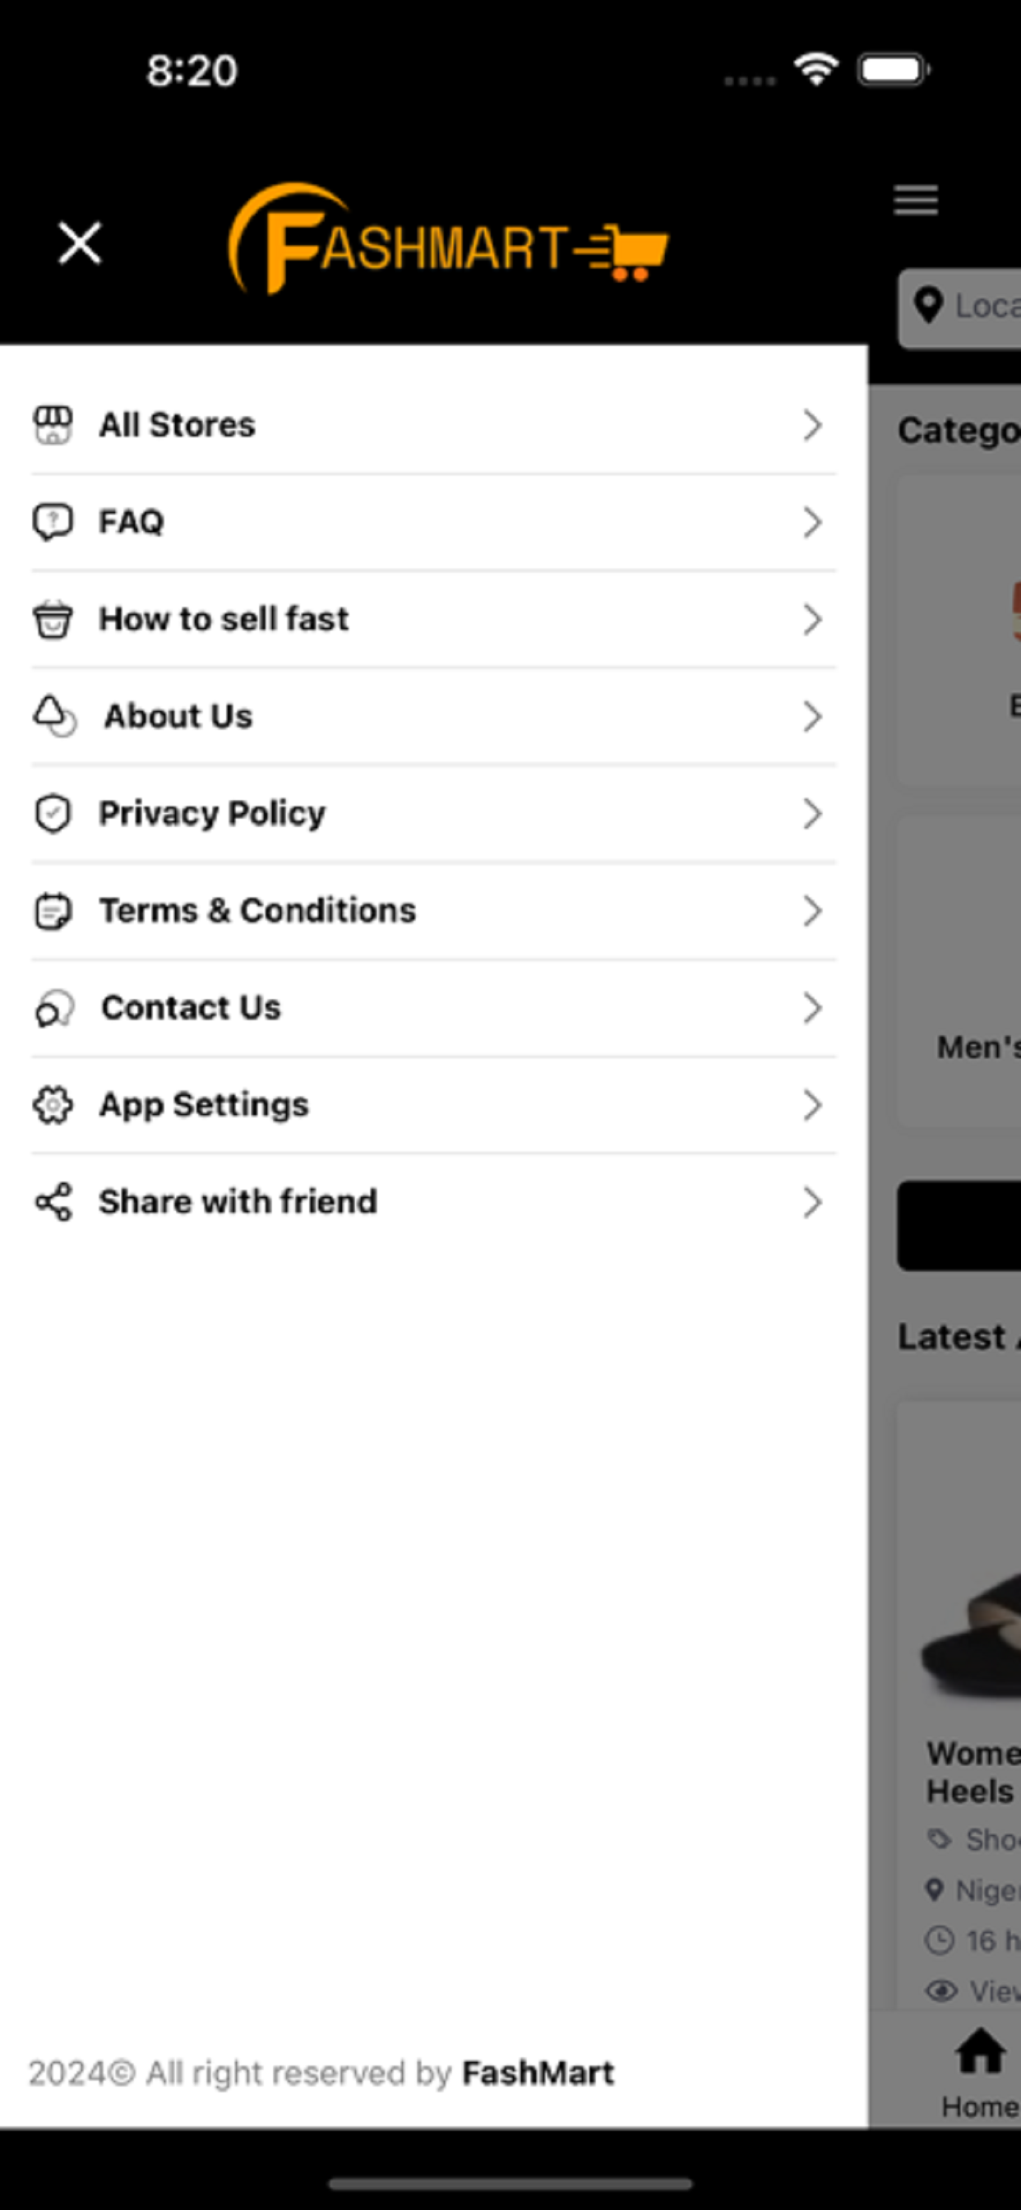Image resolution: width=1021 pixels, height=2210 pixels.
Task: Tap the Share with friend share icon
Action: (x=53, y=1202)
